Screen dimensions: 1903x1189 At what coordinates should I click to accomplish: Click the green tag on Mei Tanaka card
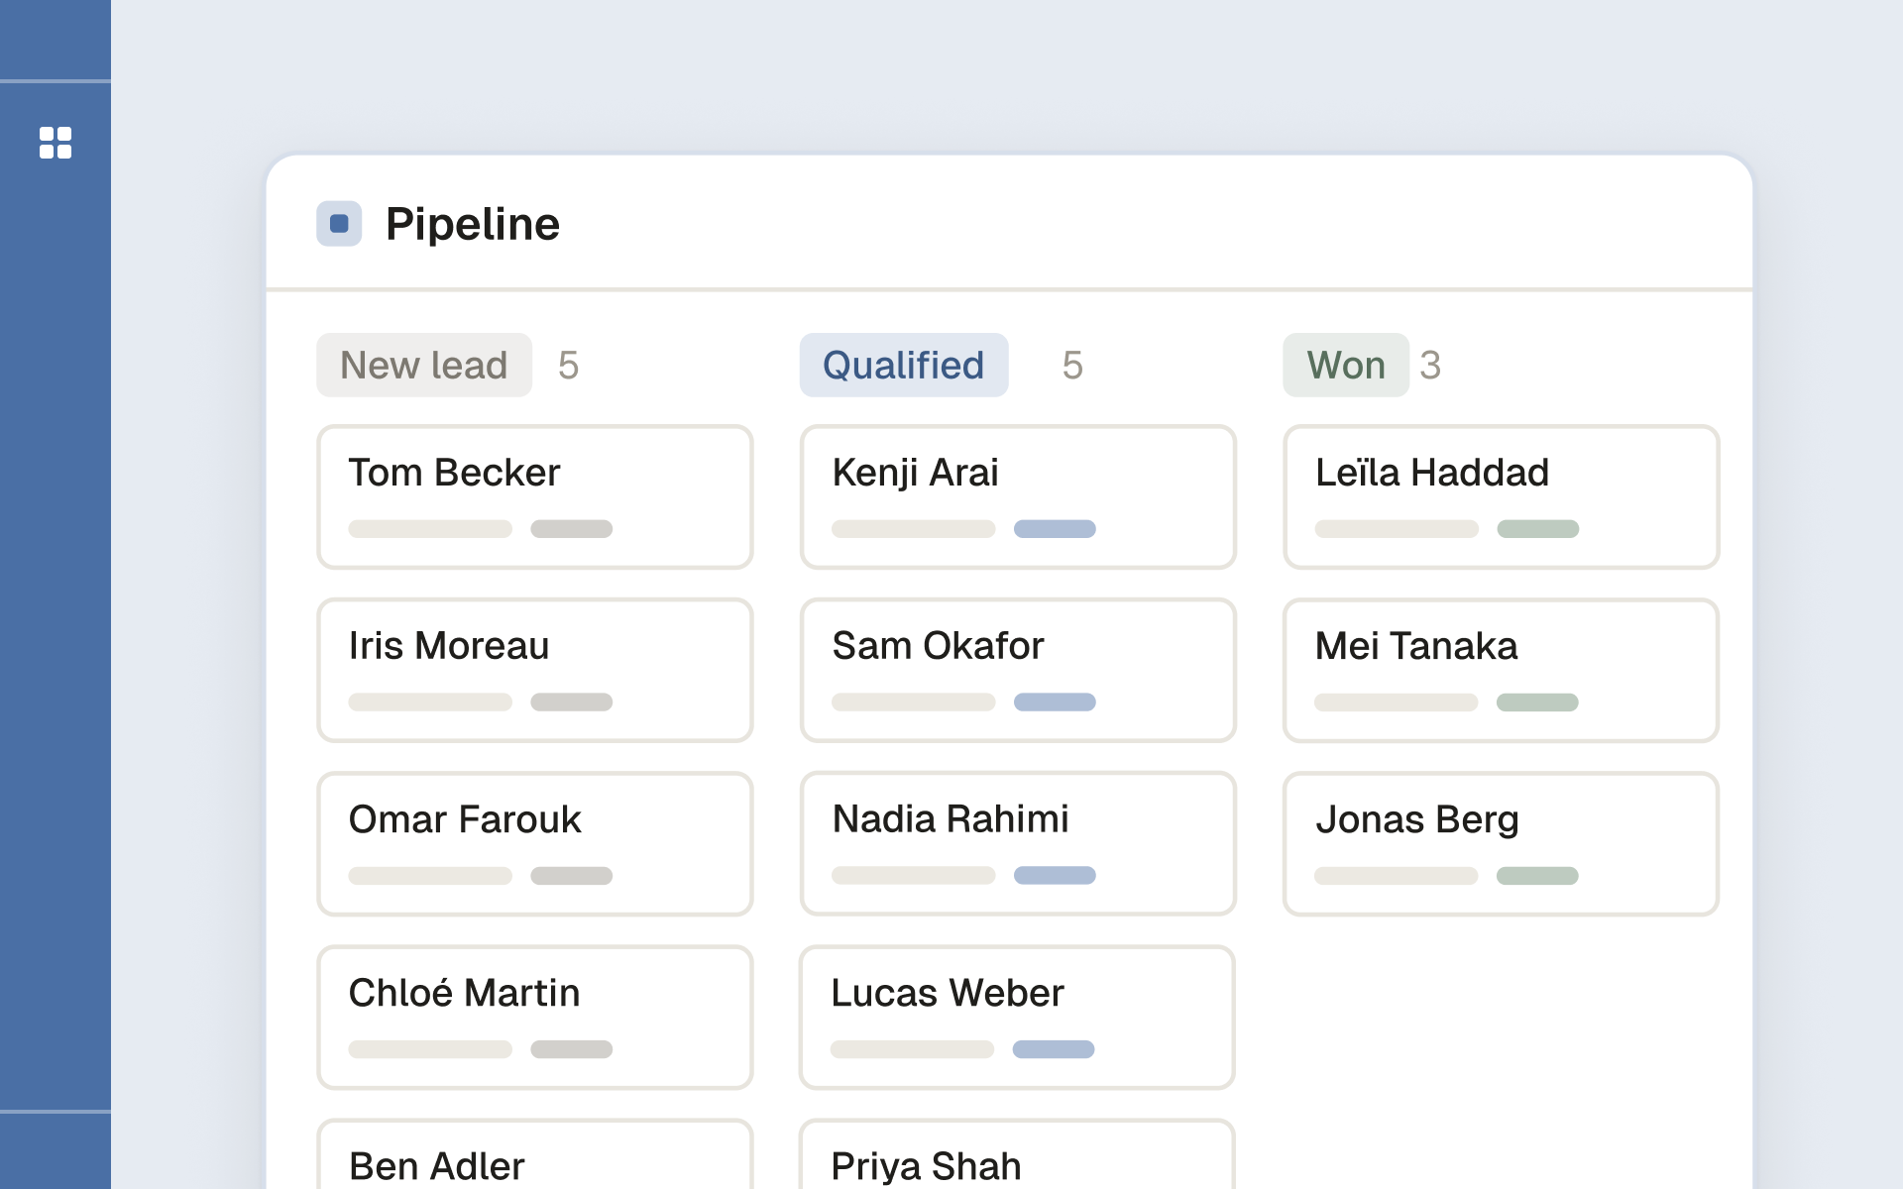coord(1537,703)
